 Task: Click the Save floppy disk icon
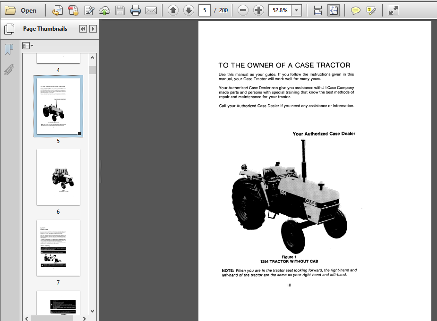coord(120,10)
